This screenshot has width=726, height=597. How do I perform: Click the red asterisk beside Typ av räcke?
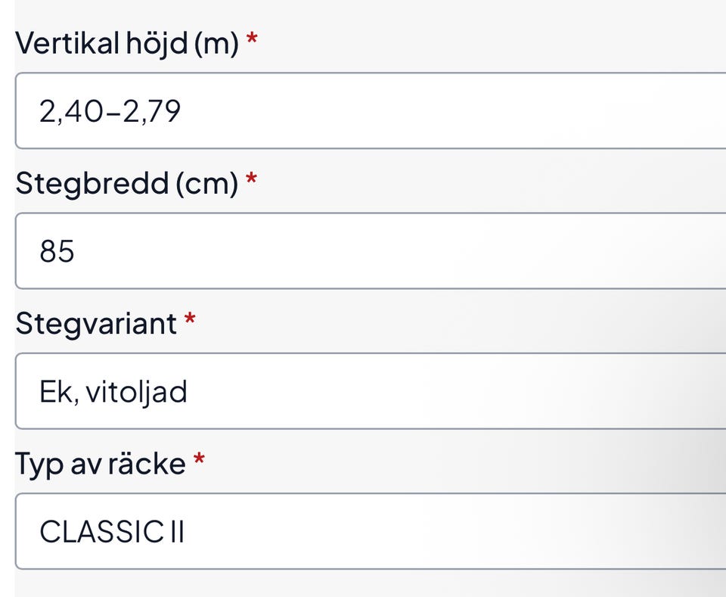199,459
